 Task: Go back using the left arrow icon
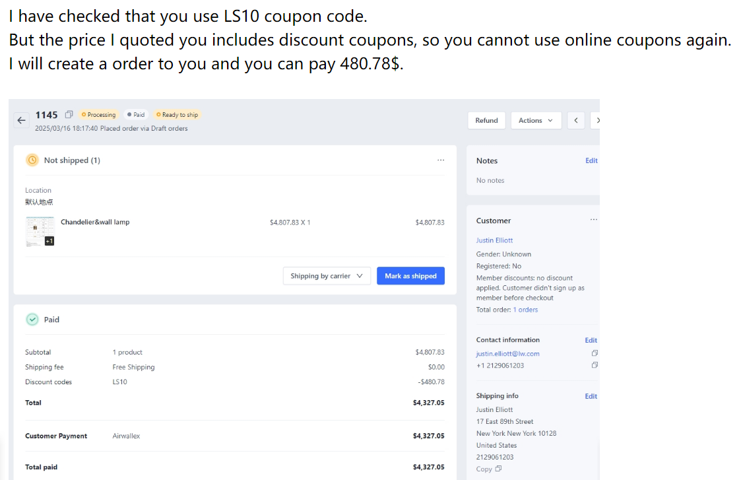click(21, 120)
